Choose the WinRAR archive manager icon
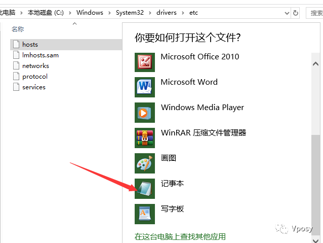This screenshot has width=323, height=243. click(145, 138)
